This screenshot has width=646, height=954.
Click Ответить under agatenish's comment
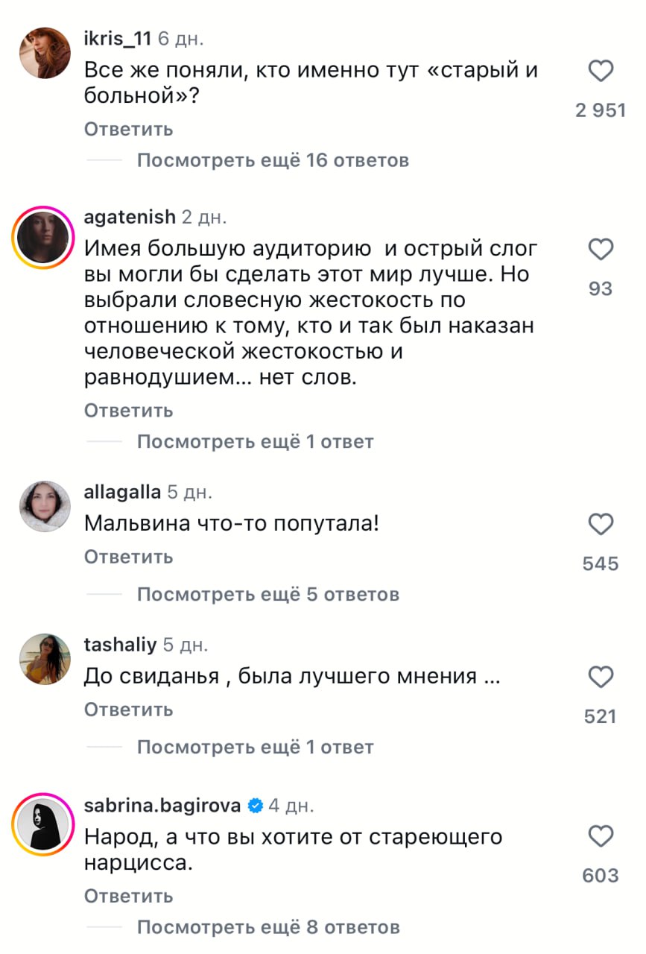[128, 411]
